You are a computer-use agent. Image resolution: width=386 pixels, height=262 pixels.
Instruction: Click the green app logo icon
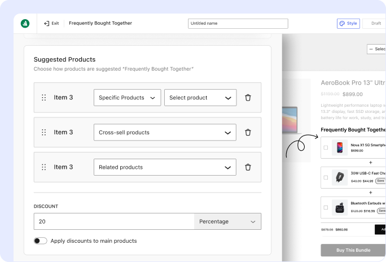pyautogui.click(x=25, y=23)
